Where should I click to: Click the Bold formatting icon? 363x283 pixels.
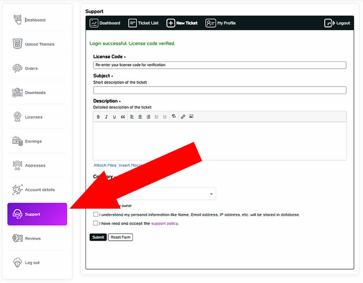point(98,117)
